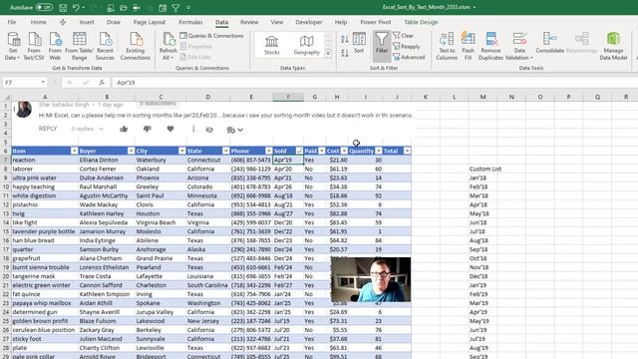Image resolution: width=638 pixels, height=359 pixels.
Task: Click the webcam video thumbnail
Action: tap(371, 279)
